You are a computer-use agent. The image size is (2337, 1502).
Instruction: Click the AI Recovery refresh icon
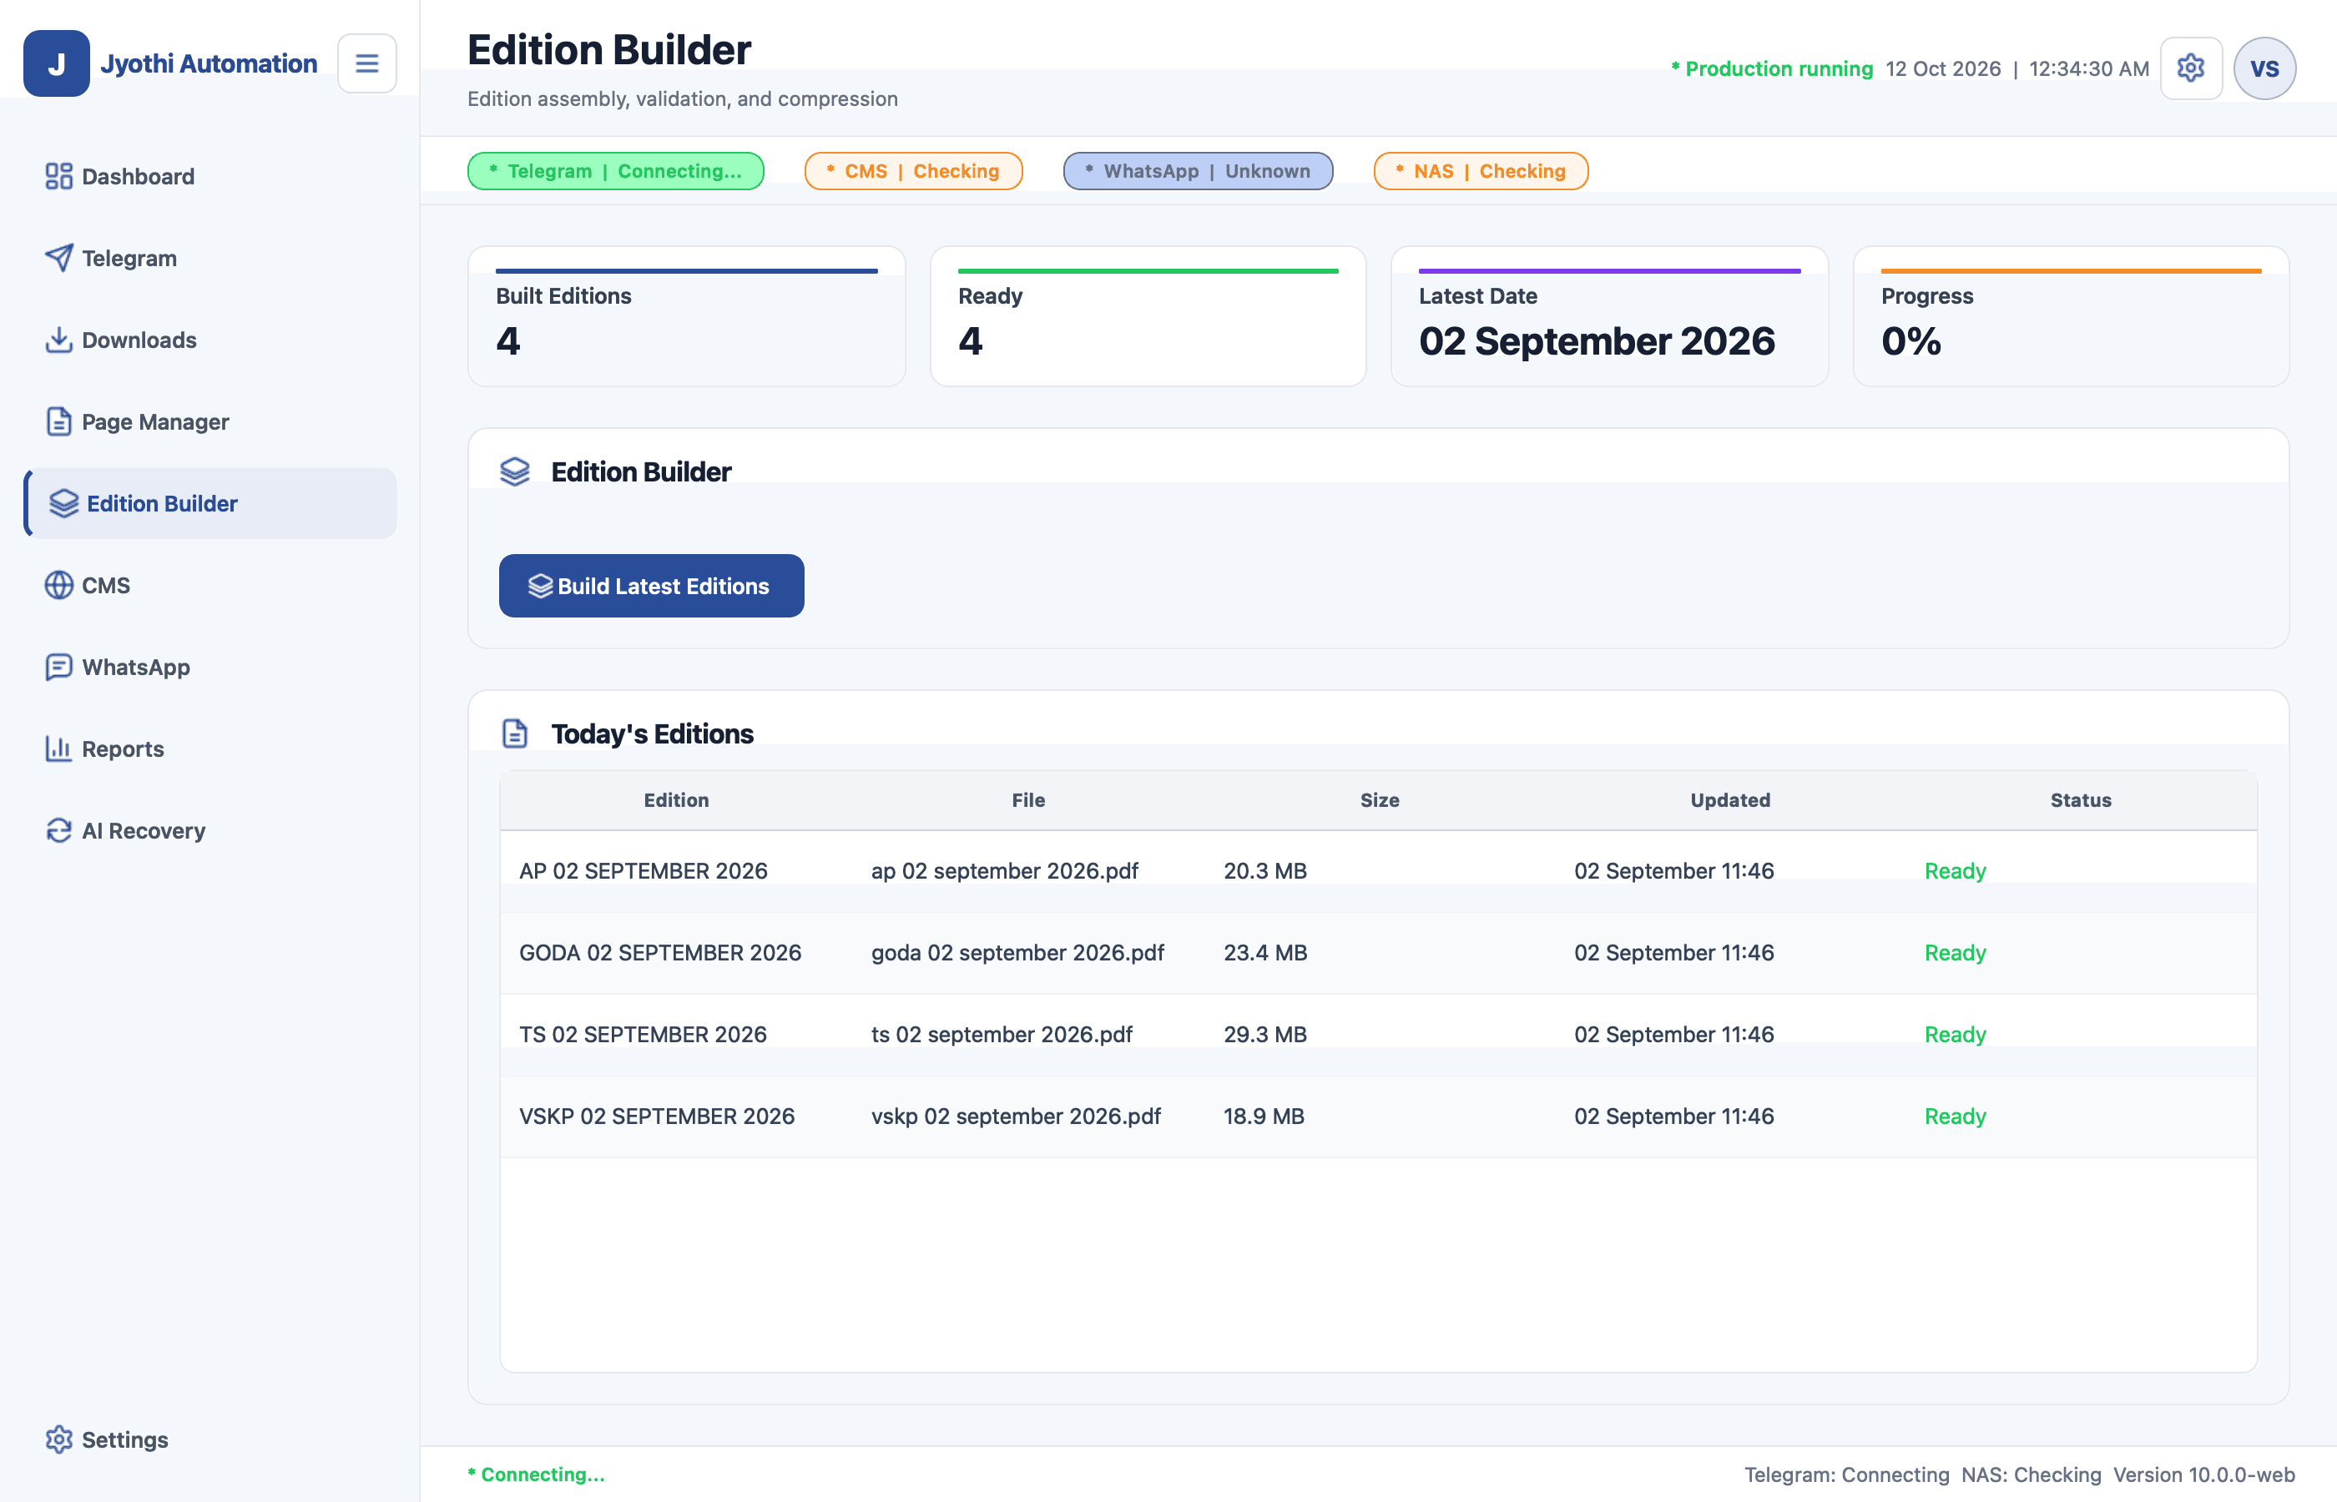(58, 831)
